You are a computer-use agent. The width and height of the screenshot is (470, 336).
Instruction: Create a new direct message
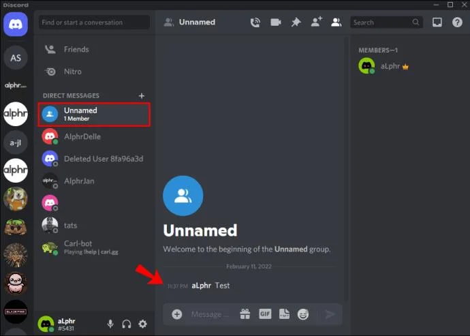pyautogui.click(x=142, y=95)
